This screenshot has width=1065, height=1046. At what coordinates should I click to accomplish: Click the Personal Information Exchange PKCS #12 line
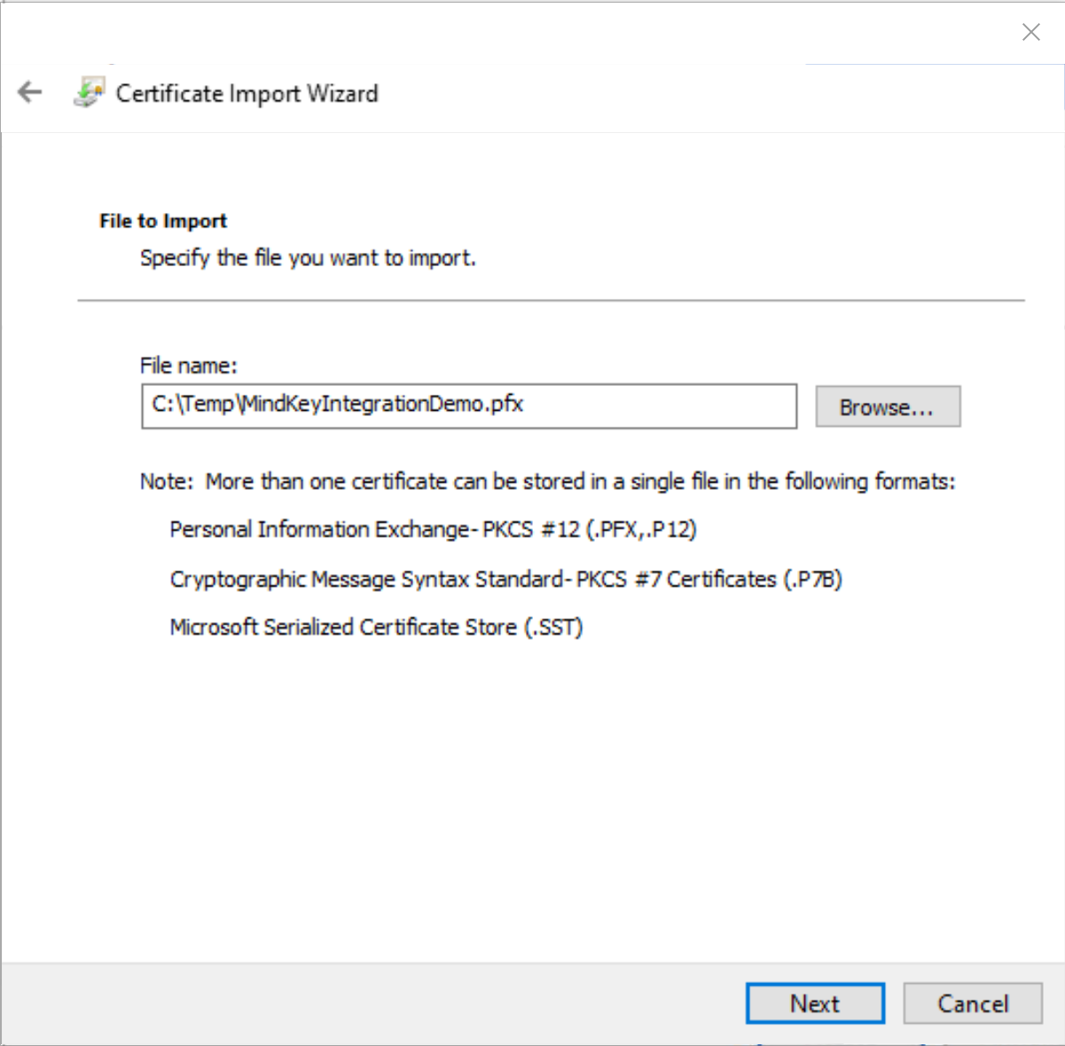pyautogui.click(x=433, y=530)
